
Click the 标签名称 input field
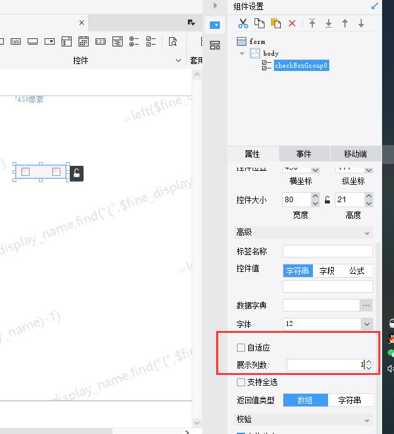click(x=327, y=251)
